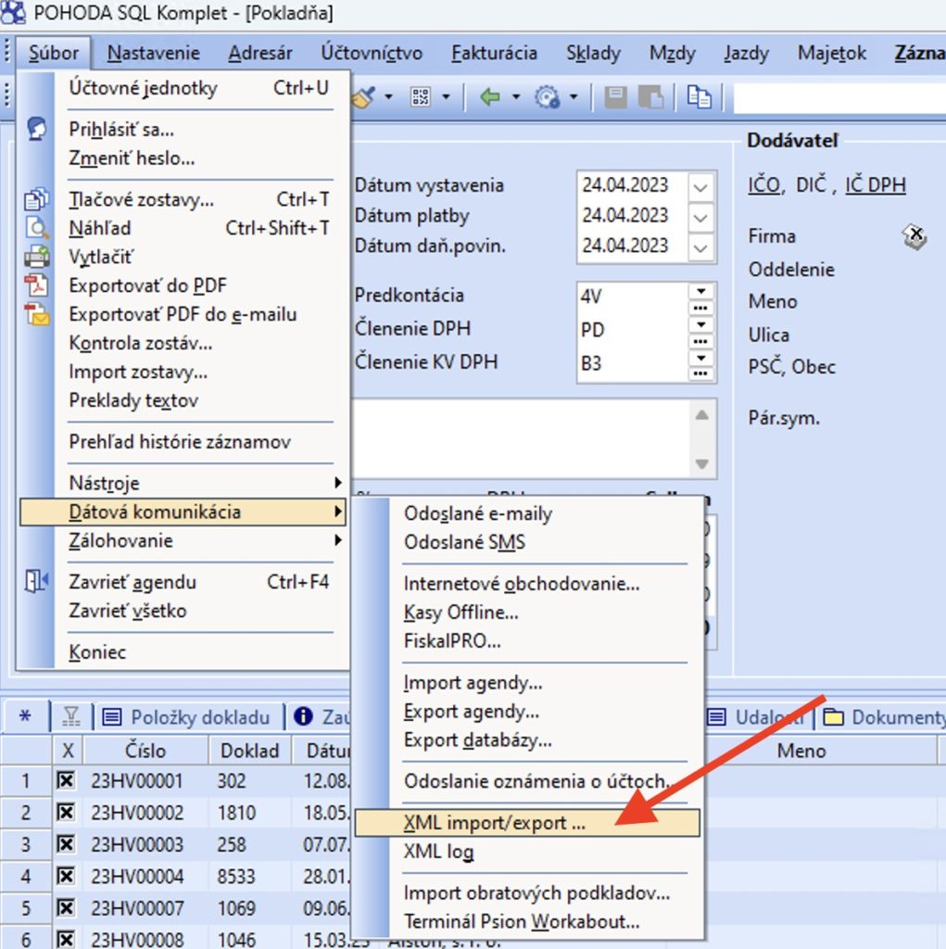
Task: Toggle X checkbox for 23HV00003
Action: tap(66, 844)
